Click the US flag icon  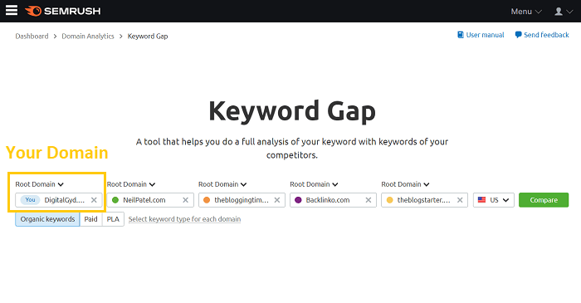coord(481,200)
